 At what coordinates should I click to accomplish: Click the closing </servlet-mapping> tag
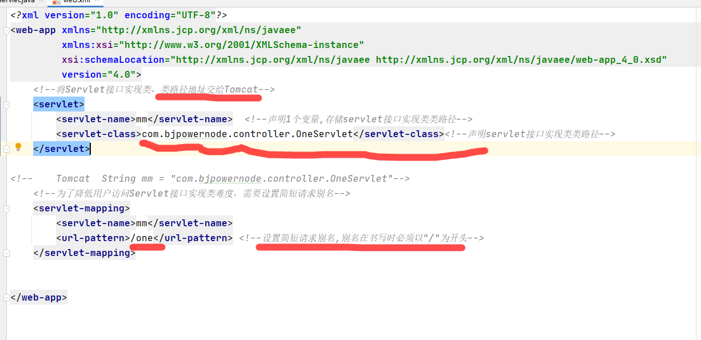85,253
